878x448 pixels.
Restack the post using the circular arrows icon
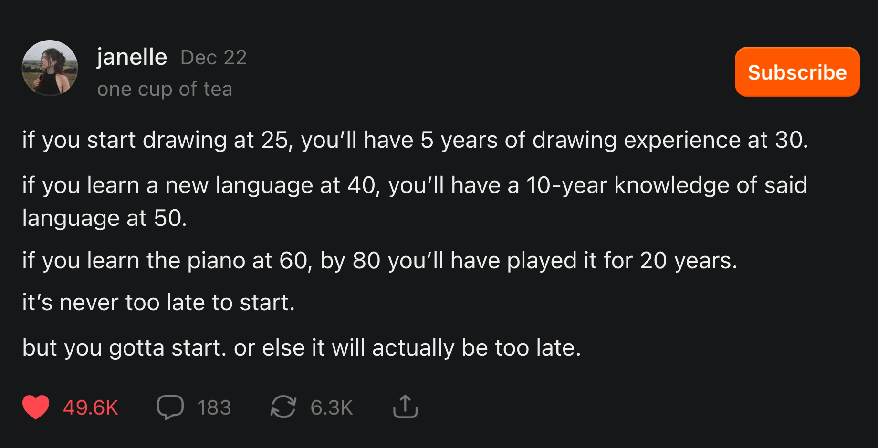tap(283, 407)
